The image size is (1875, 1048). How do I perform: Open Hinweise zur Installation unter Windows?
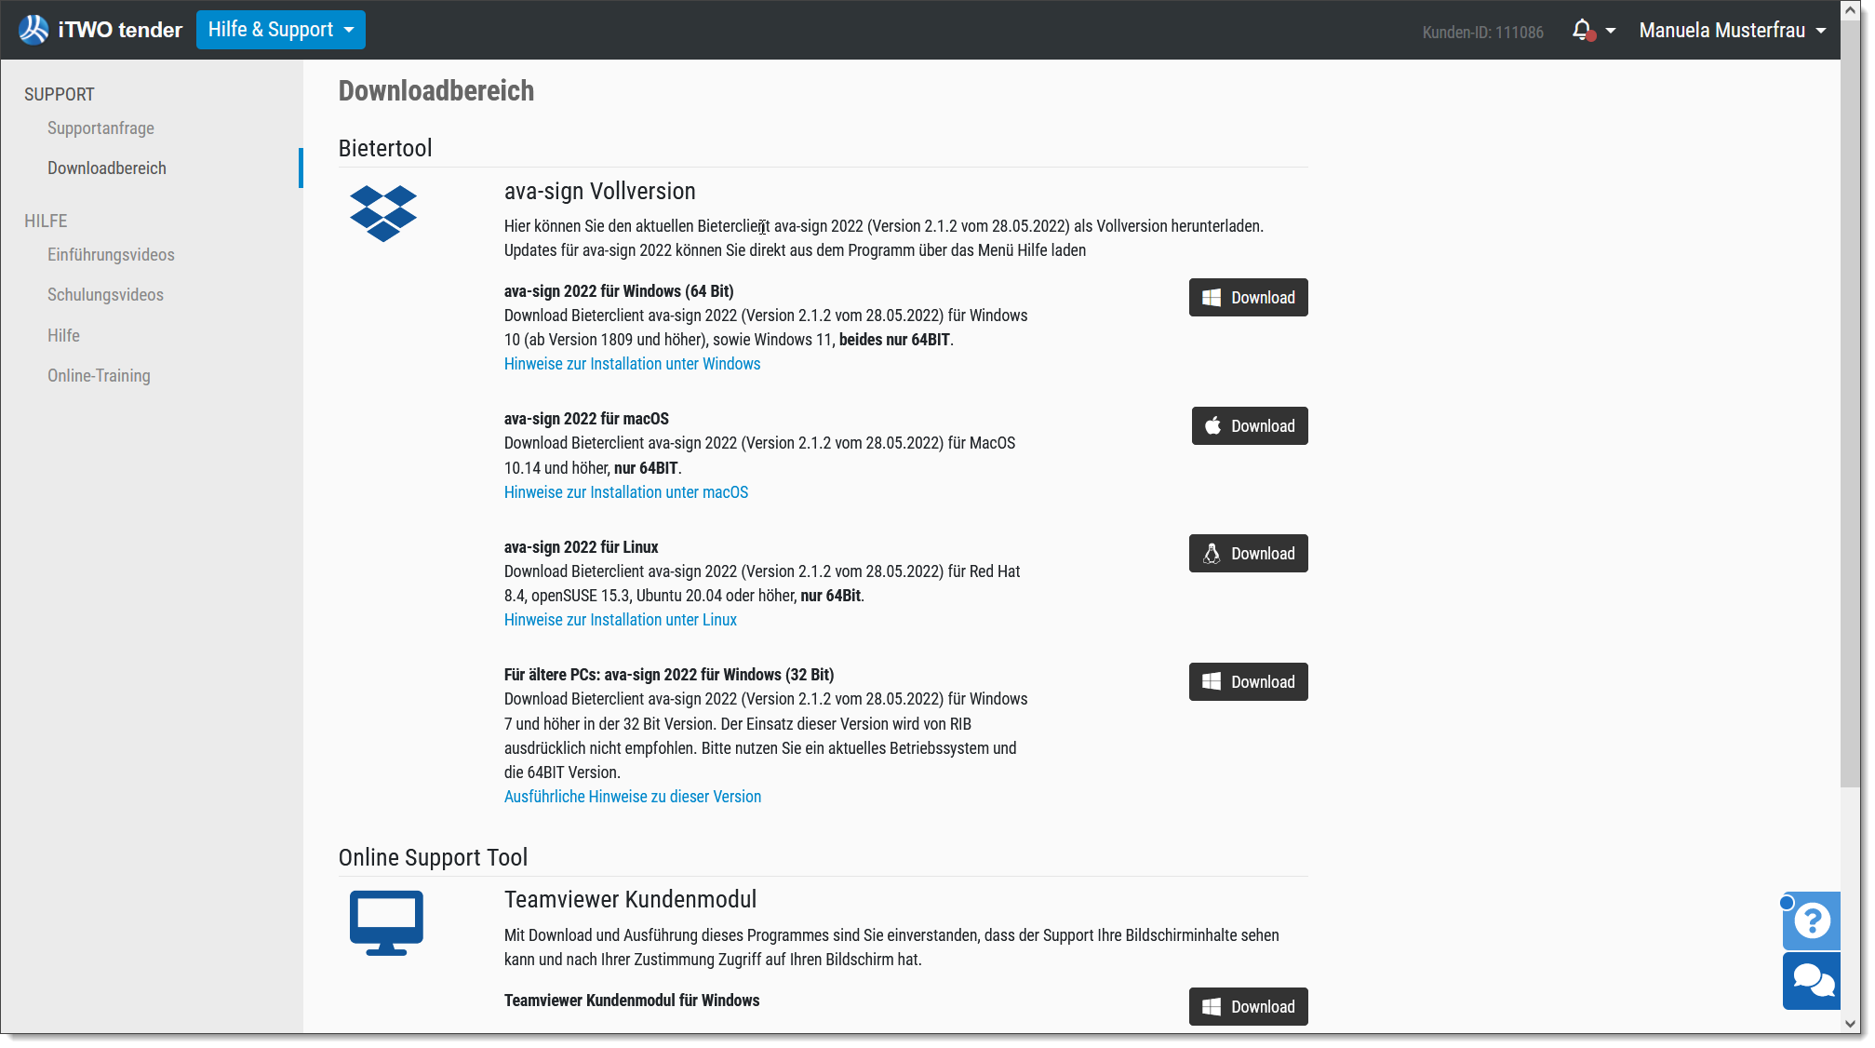(x=632, y=363)
